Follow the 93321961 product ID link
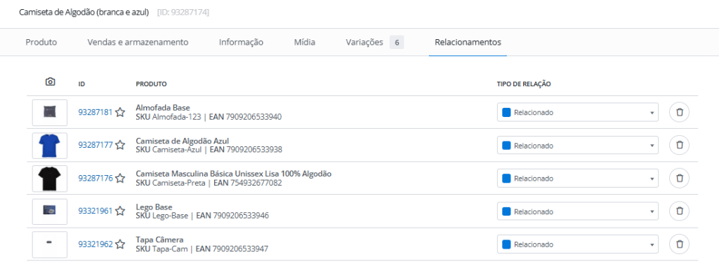 click(x=95, y=211)
